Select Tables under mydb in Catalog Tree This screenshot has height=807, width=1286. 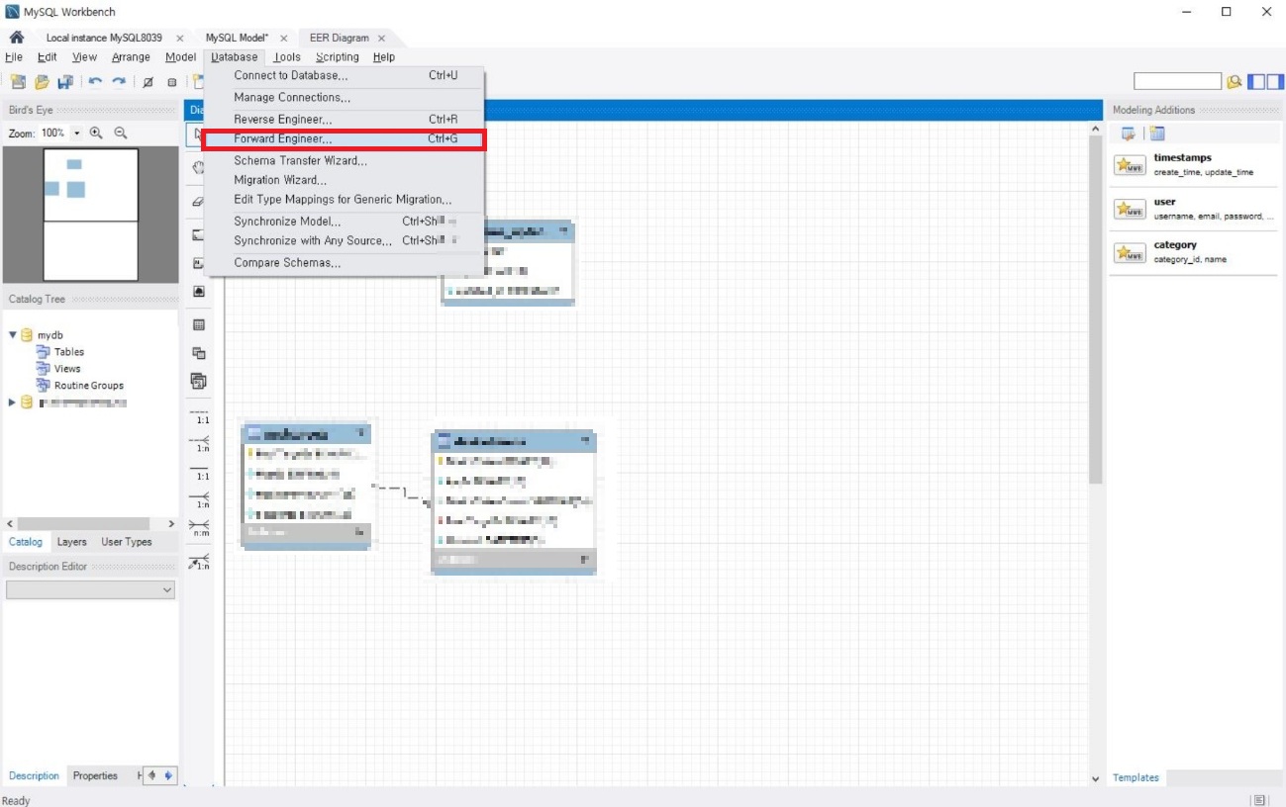[69, 352]
